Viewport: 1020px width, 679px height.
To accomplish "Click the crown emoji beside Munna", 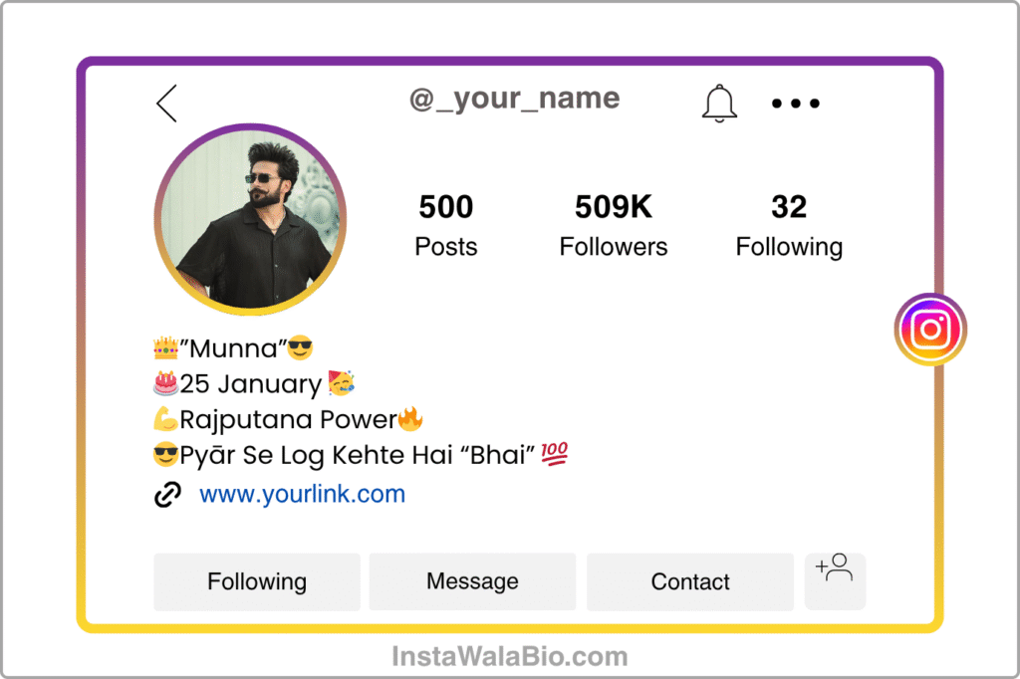I will 166,347.
